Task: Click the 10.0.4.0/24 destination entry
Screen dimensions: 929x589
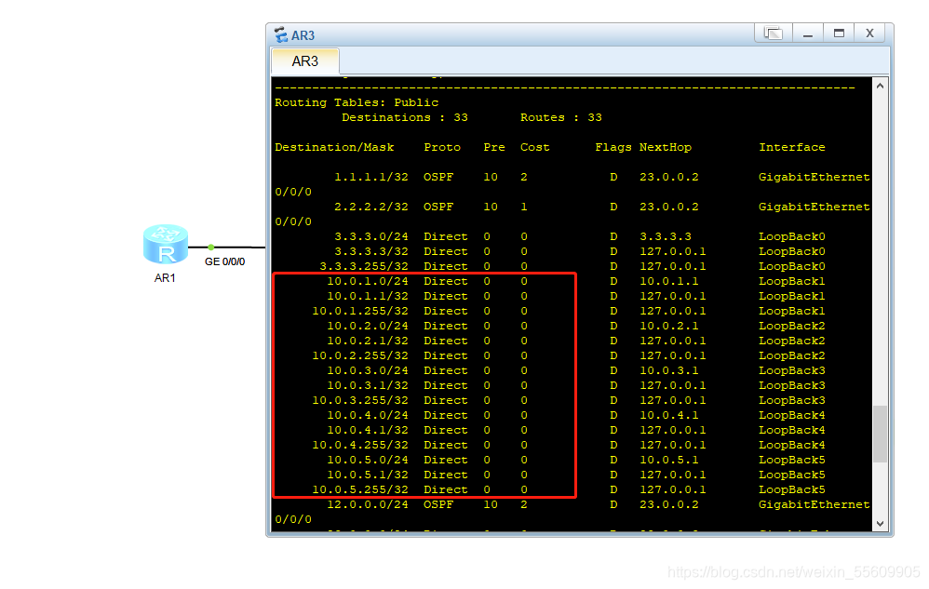Action: click(x=368, y=415)
